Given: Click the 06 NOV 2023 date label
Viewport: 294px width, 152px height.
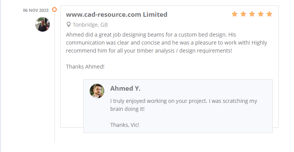Looking at the screenshot, I should tap(36, 10).
